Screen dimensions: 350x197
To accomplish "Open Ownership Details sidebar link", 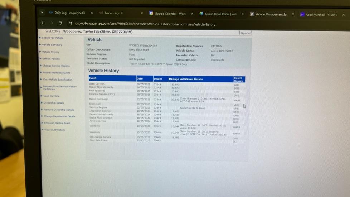I will click(54, 103).
